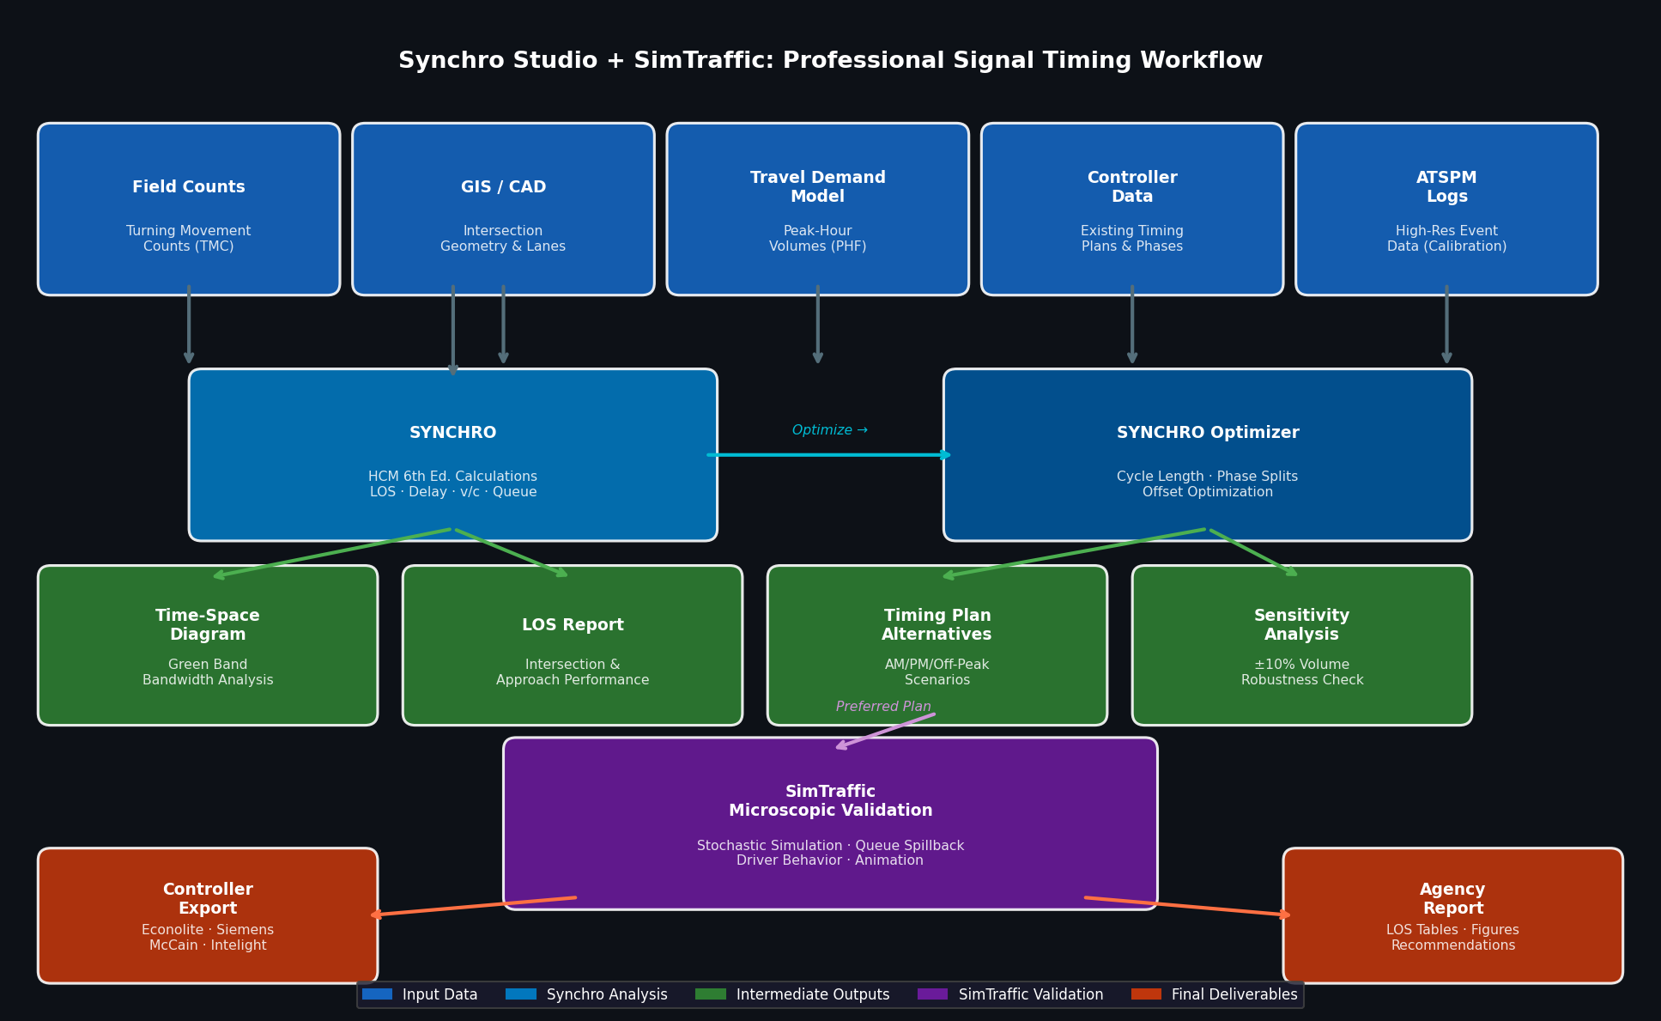1661x1021 pixels.
Task: Click the 'Input Data' legend label
Action: coord(440,994)
